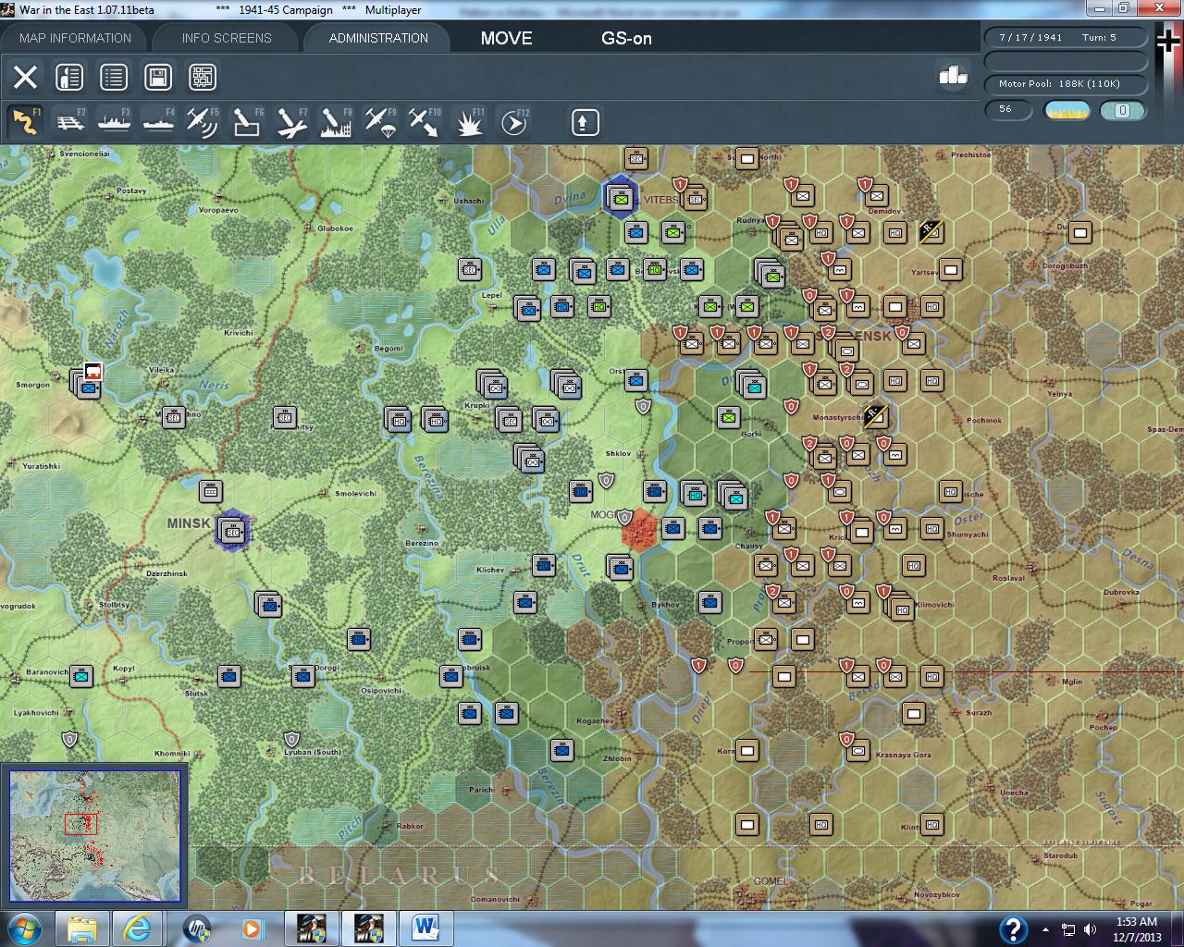1184x947 pixels.
Task: Switch to the Info Screens tab
Action: click(227, 38)
